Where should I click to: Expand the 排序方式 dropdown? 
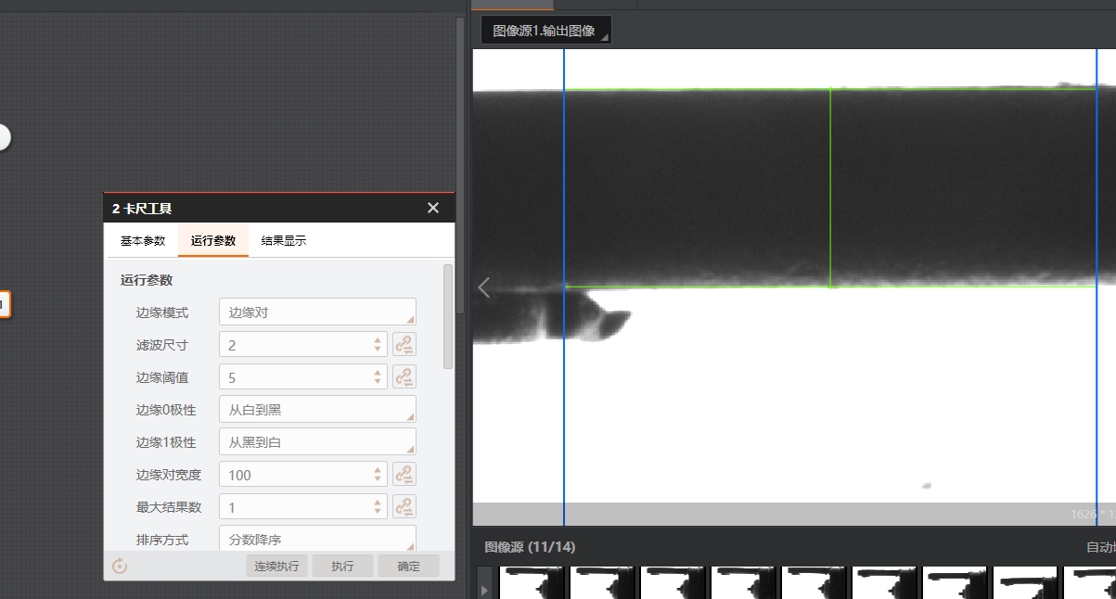(317, 538)
